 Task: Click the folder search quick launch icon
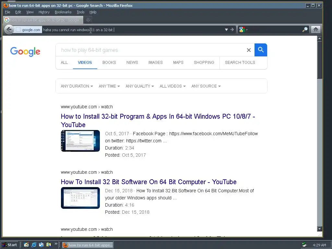(49, 245)
